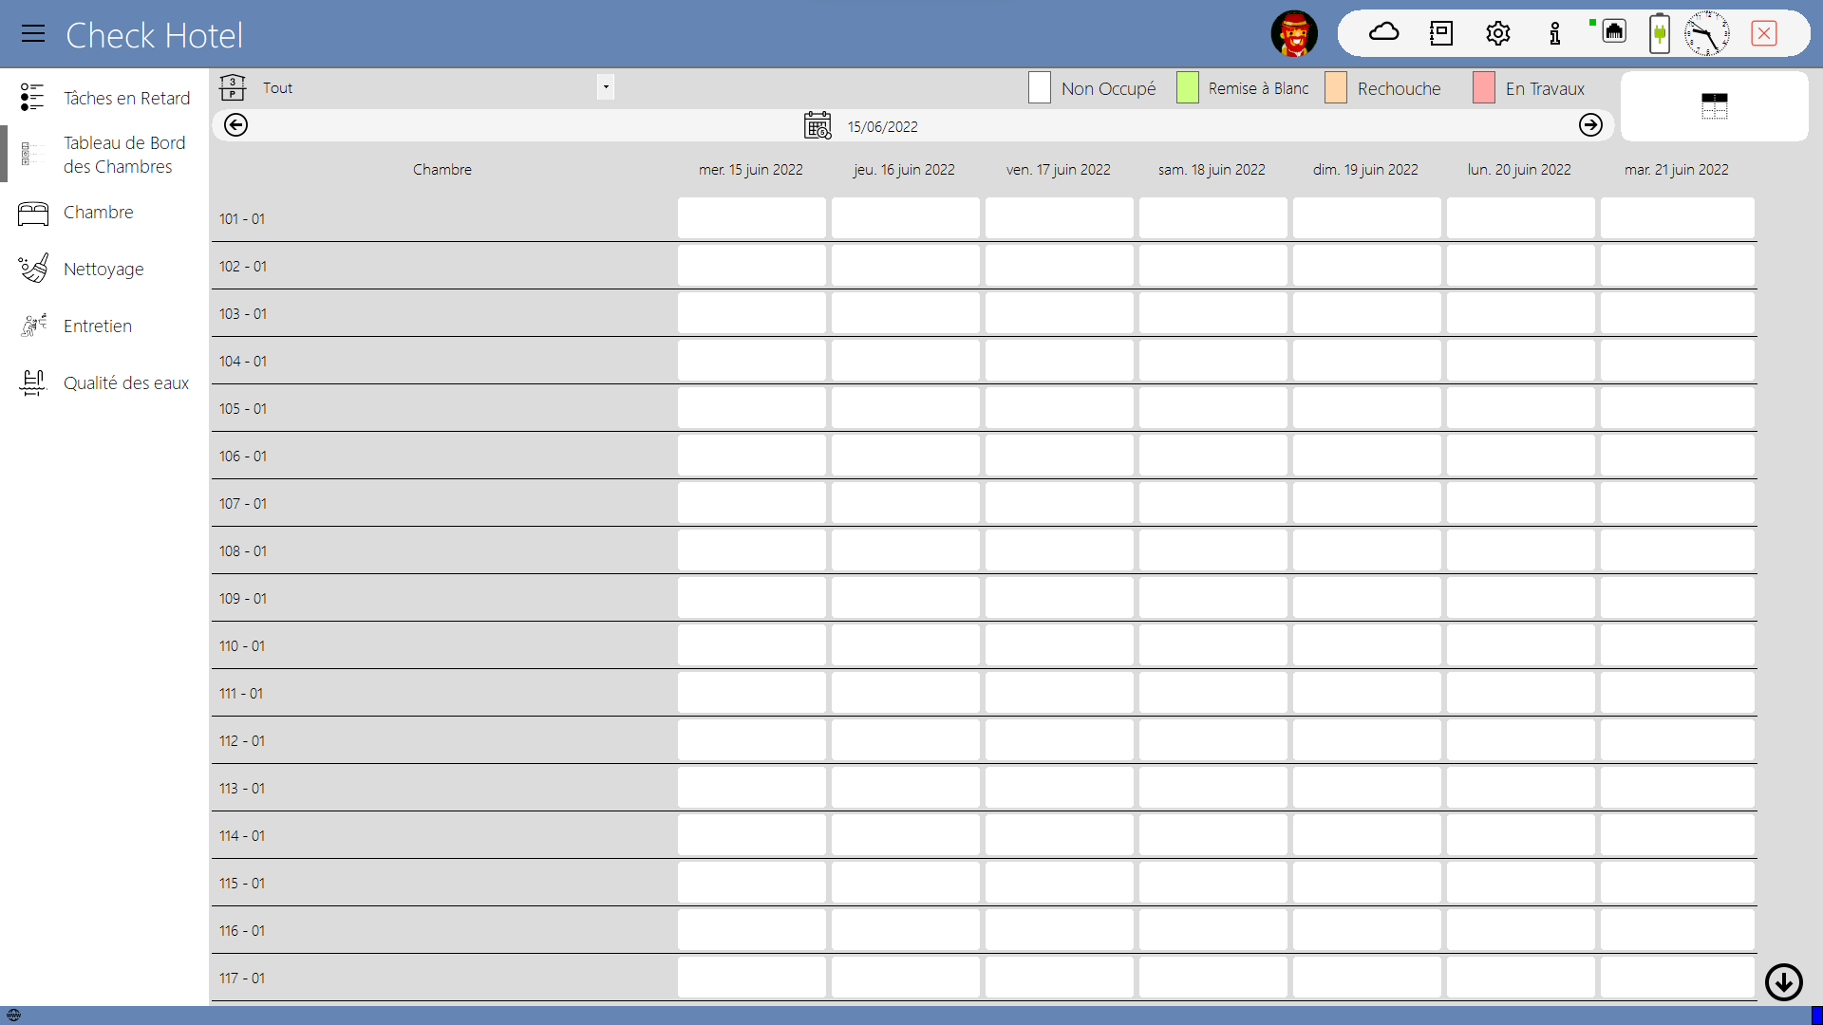Screen dimensions: 1823x1025
Task: Open settings gear icon
Action: click(1497, 33)
